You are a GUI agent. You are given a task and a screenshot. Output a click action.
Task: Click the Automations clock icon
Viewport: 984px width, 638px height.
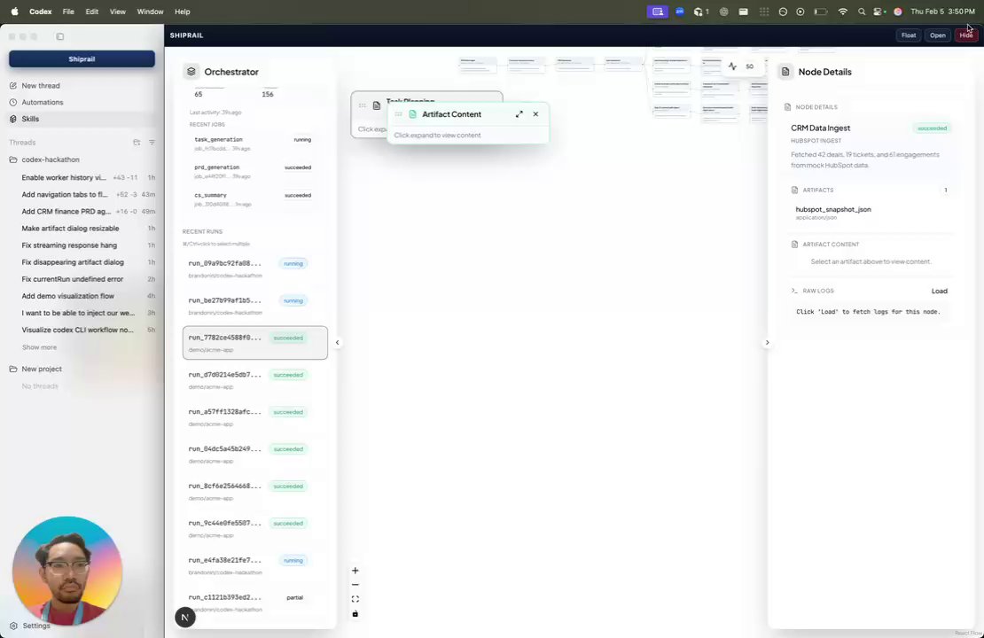13,102
